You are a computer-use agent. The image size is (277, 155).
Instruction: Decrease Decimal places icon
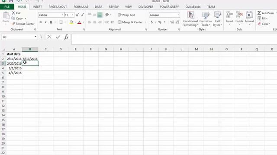point(177,22)
